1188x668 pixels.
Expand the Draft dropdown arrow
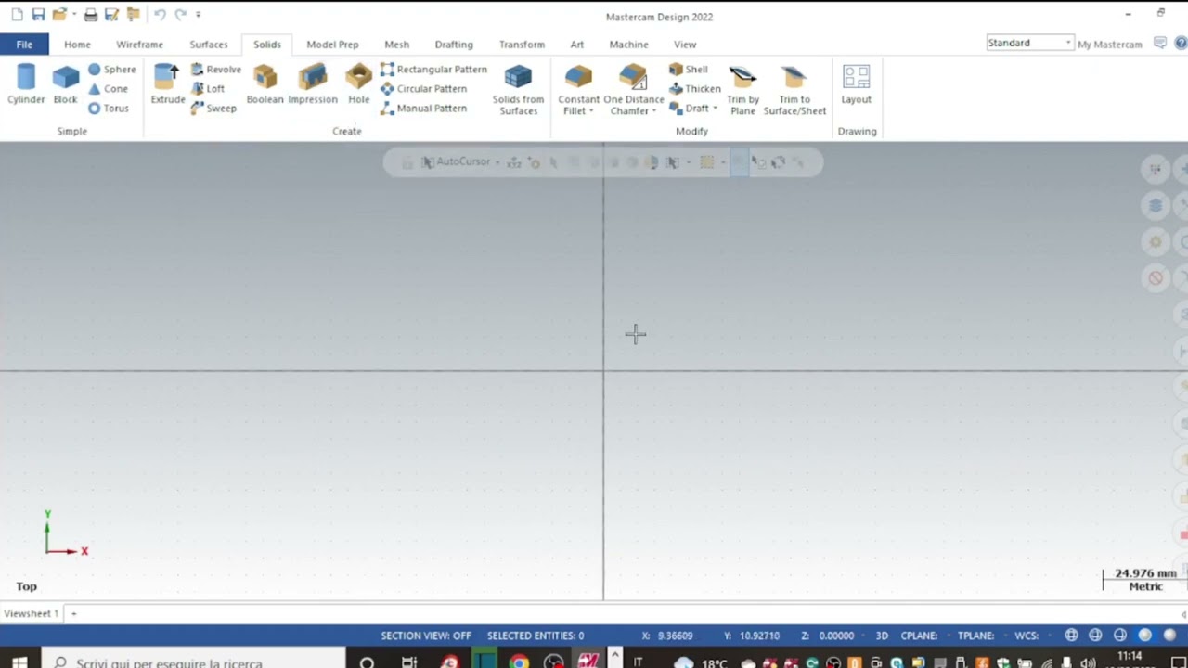click(x=715, y=109)
